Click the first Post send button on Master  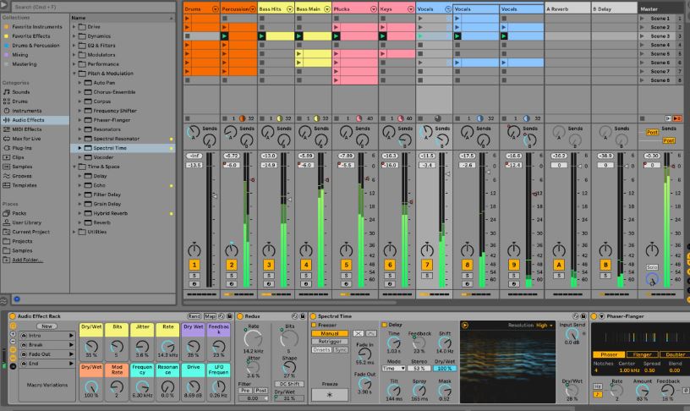652,132
